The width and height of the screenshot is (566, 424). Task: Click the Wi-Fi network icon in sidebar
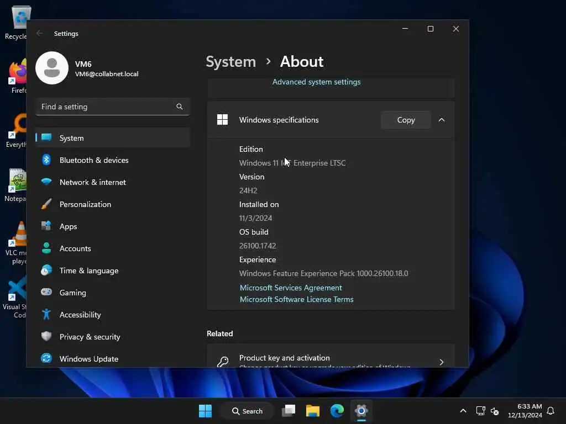pos(46,182)
